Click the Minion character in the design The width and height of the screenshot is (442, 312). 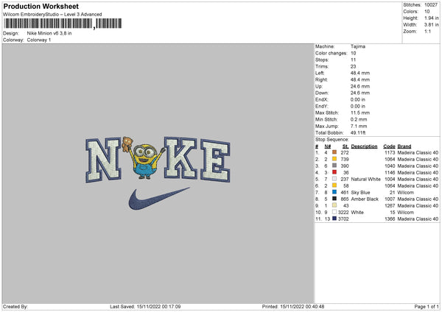point(146,161)
